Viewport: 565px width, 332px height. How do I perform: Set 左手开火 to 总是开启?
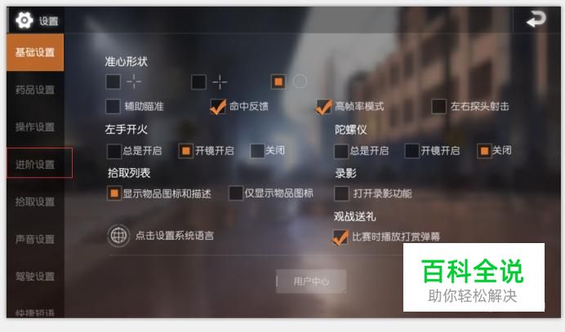[113, 151]
